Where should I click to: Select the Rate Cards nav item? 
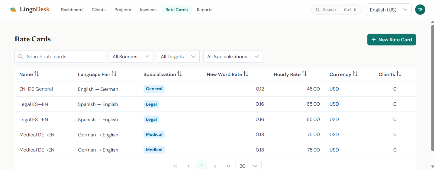pyautogui.click(x=176, y=10)
